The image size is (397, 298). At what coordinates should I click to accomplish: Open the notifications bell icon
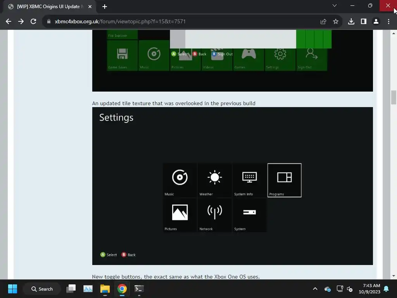[x=387, y=289]
